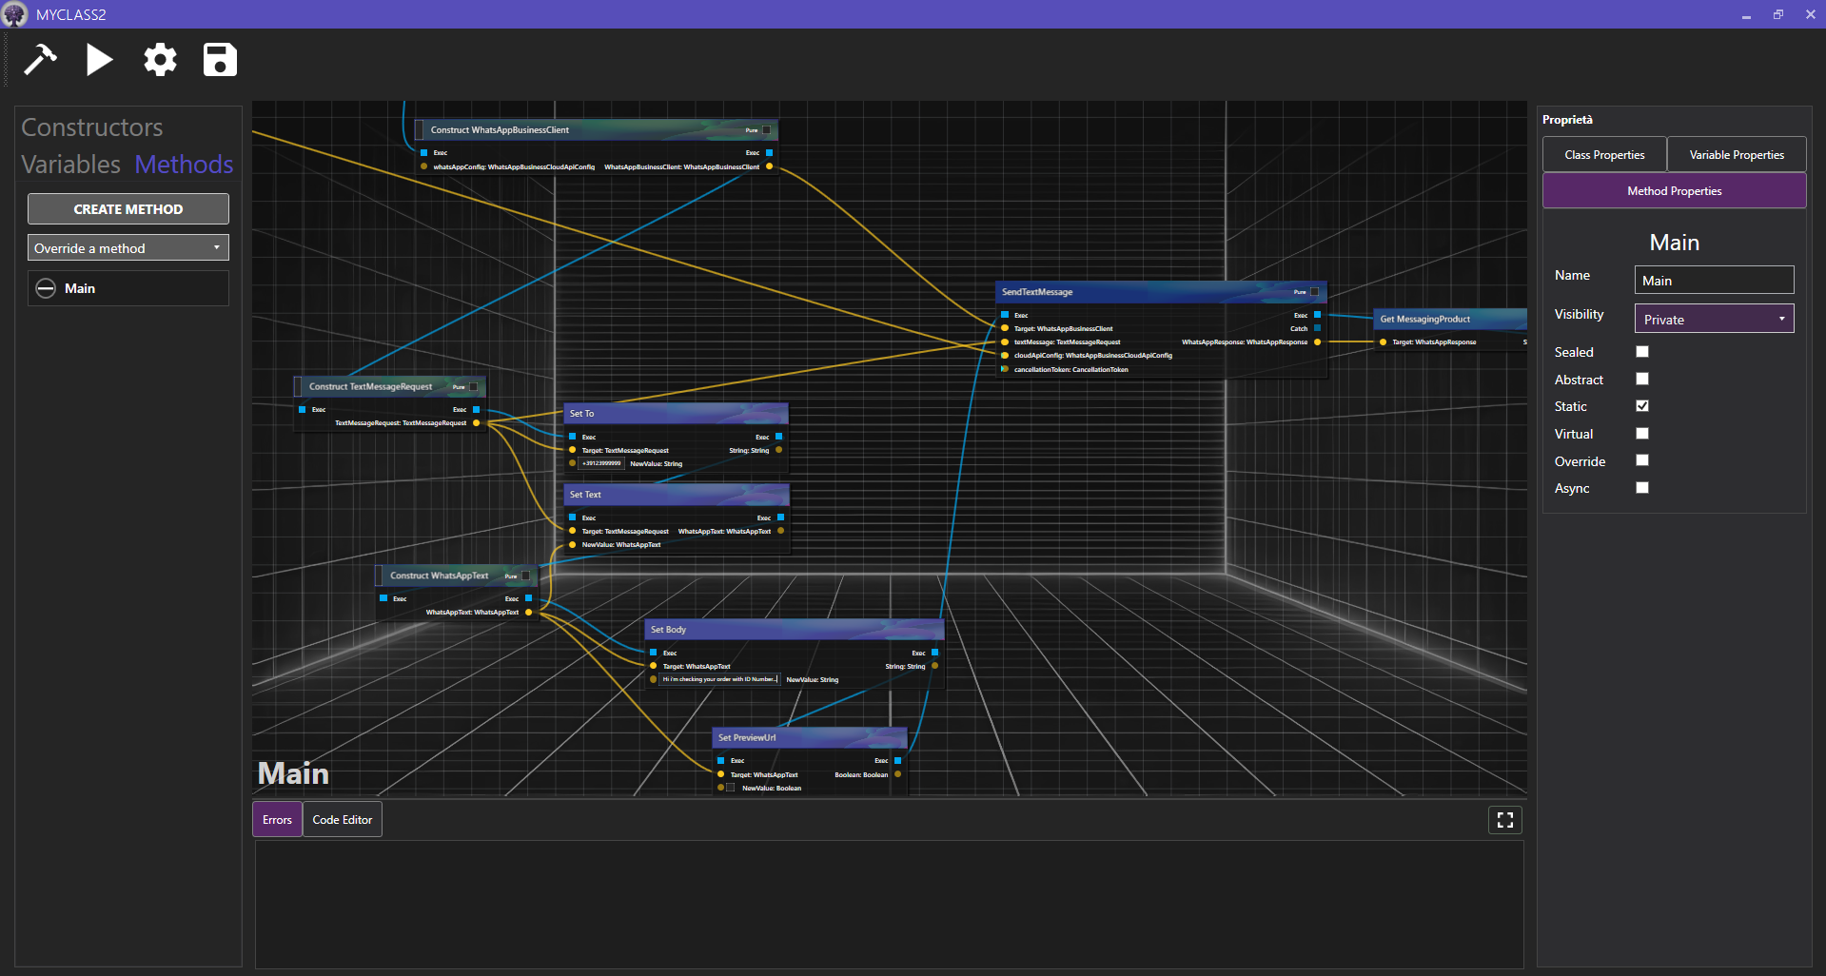Image resolution: width=1826 pixels, height=976 pixels.
Task: Run the project with play icon
Action: point(99,60)
